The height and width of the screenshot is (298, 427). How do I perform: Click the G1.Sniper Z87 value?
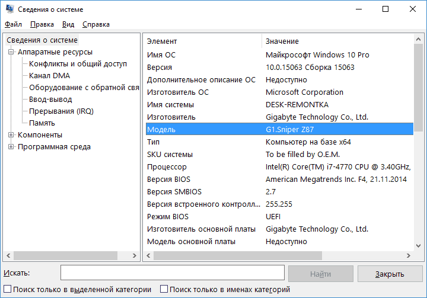290,129
